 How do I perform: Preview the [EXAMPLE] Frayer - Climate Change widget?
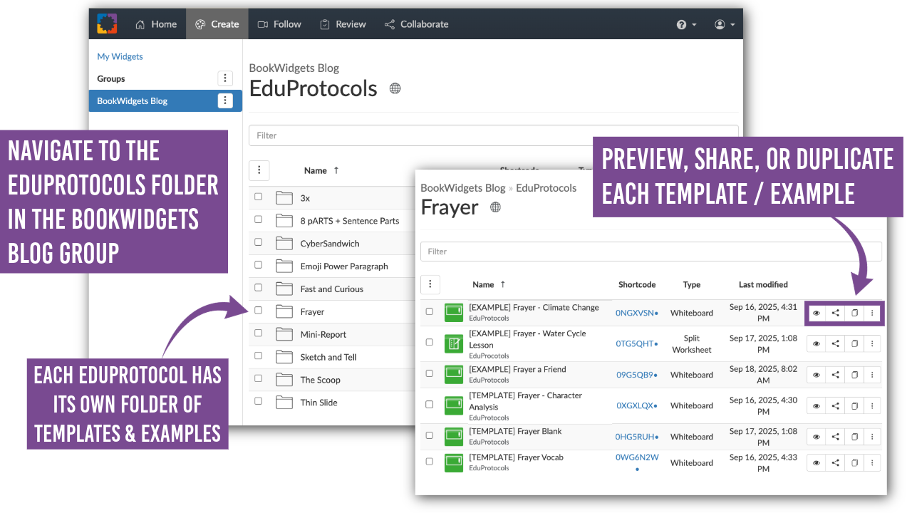816,313
